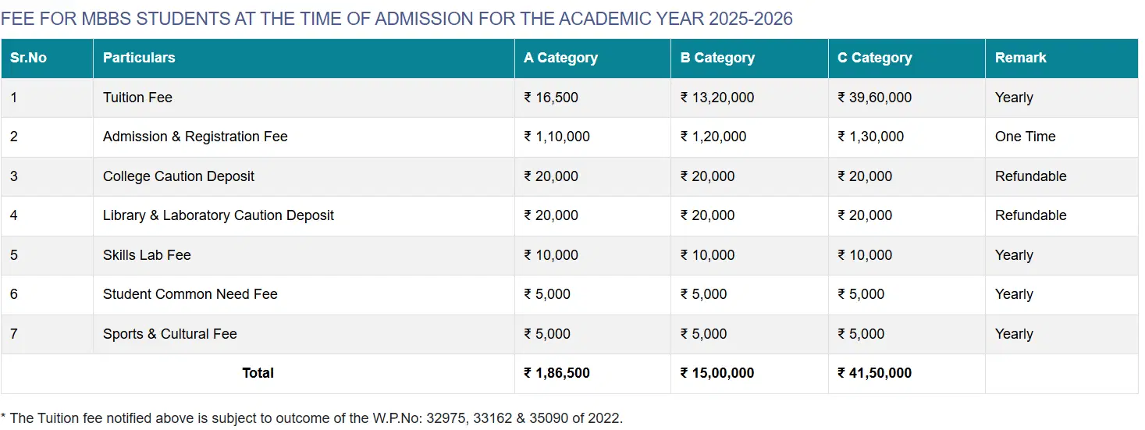Click the B Category total ₹ 15,00,000
Screen dimensions: 1145x430
click(717, 373)
